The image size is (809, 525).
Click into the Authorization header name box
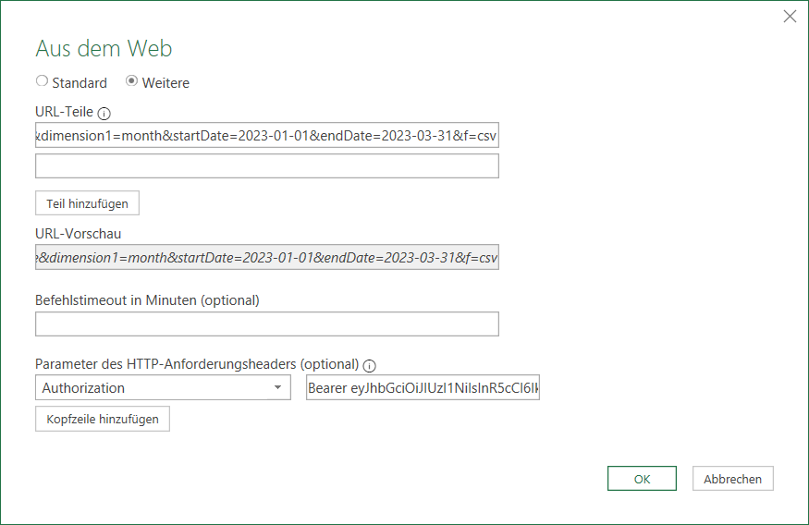point(153,388)
